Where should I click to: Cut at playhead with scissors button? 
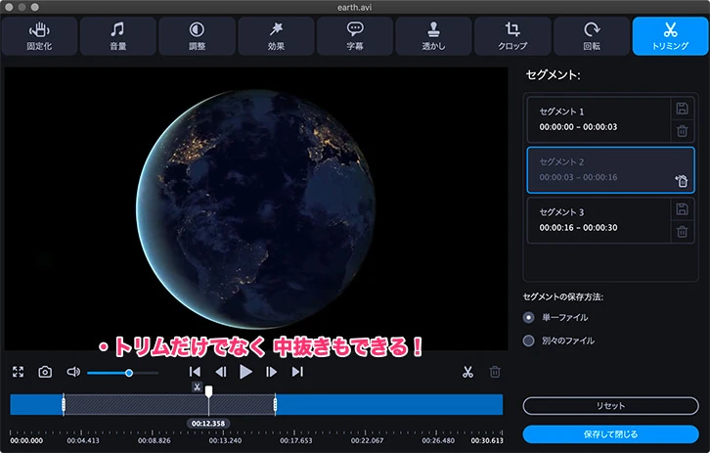tap(467, 372)
